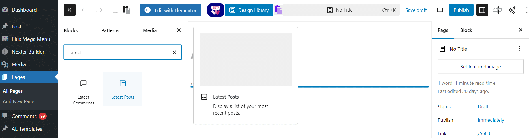The image size is (529, 138).
Task: Open the laptop preview view icon
Action: click(x=440, y=10)
